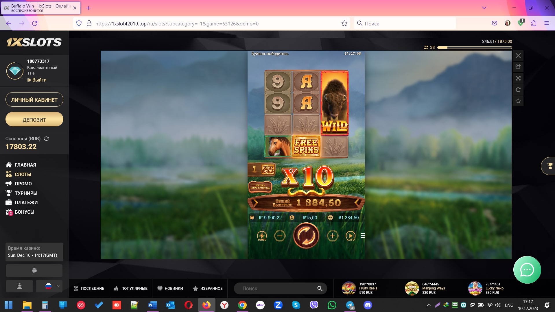555x312 pixels.
Task: Open the Fruity Reels game link
Action: click(368, 288)
